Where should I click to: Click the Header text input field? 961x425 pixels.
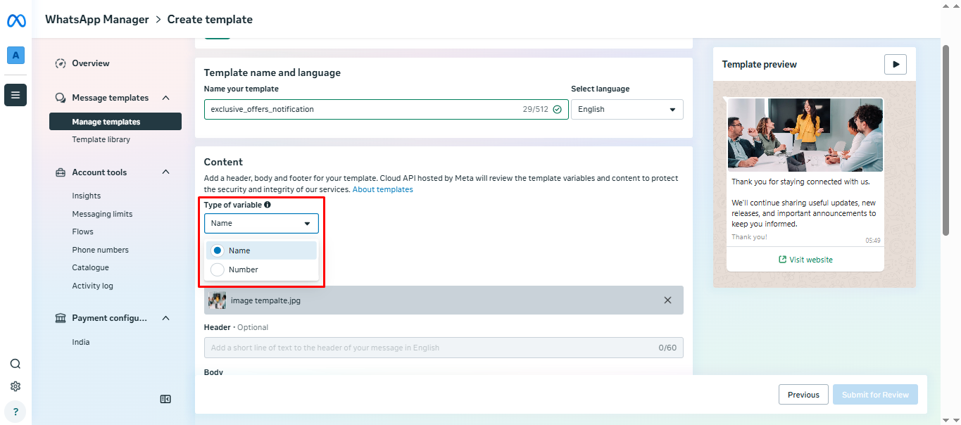point(444,348)
